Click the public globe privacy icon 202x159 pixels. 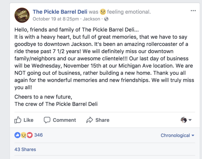tap(106, 19)
